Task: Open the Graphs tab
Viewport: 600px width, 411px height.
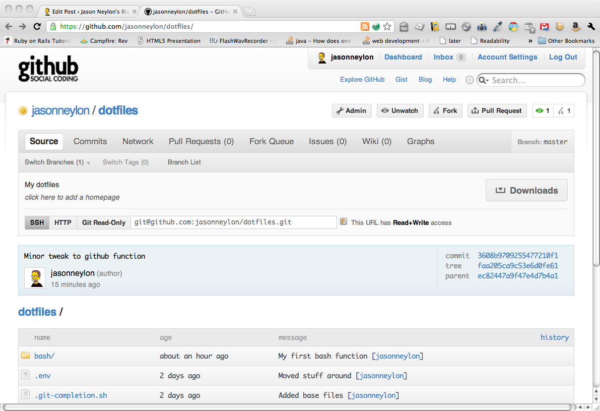Action: 421,141
